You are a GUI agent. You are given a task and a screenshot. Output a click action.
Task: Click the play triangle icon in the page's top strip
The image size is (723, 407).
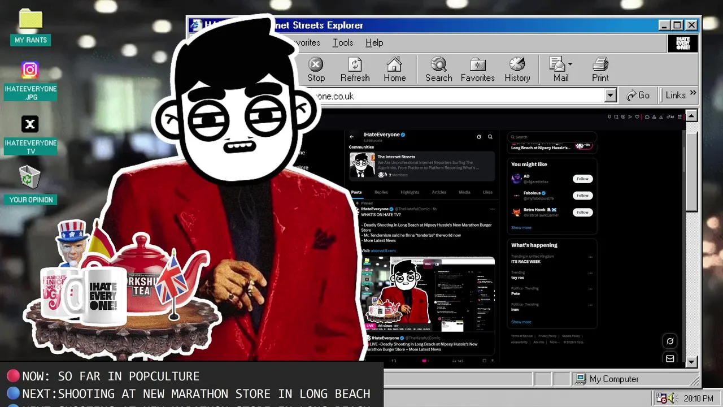coord(630,117)
